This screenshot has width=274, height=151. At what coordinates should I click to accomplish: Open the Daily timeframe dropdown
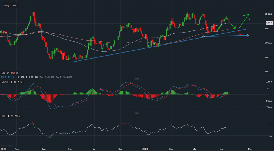7,5
